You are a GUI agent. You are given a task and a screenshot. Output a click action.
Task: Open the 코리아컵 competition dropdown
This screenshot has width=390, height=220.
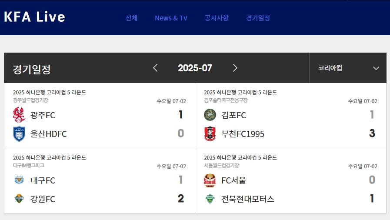click(348, 68)
